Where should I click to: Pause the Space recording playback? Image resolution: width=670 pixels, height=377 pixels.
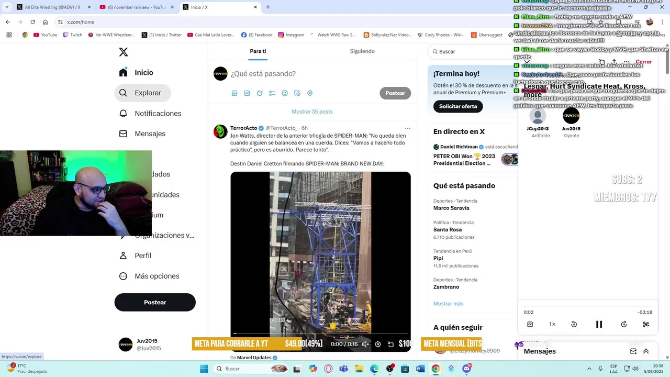(x=599, y=324)
